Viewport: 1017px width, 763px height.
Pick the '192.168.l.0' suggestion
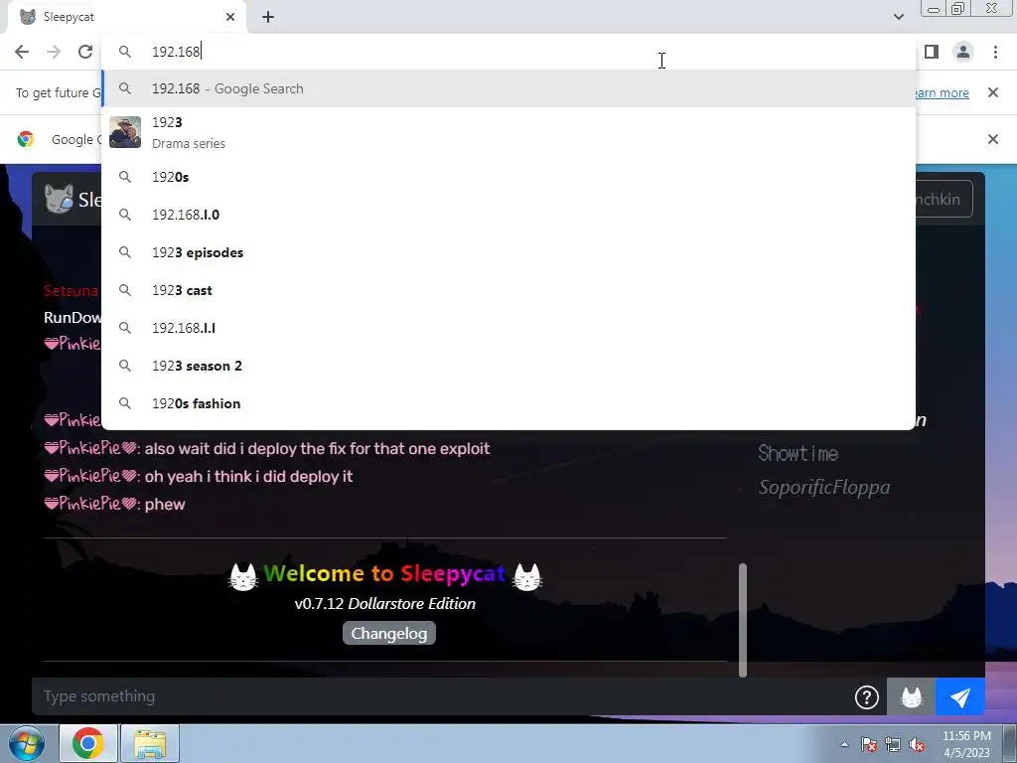click(x=508, y=215)
